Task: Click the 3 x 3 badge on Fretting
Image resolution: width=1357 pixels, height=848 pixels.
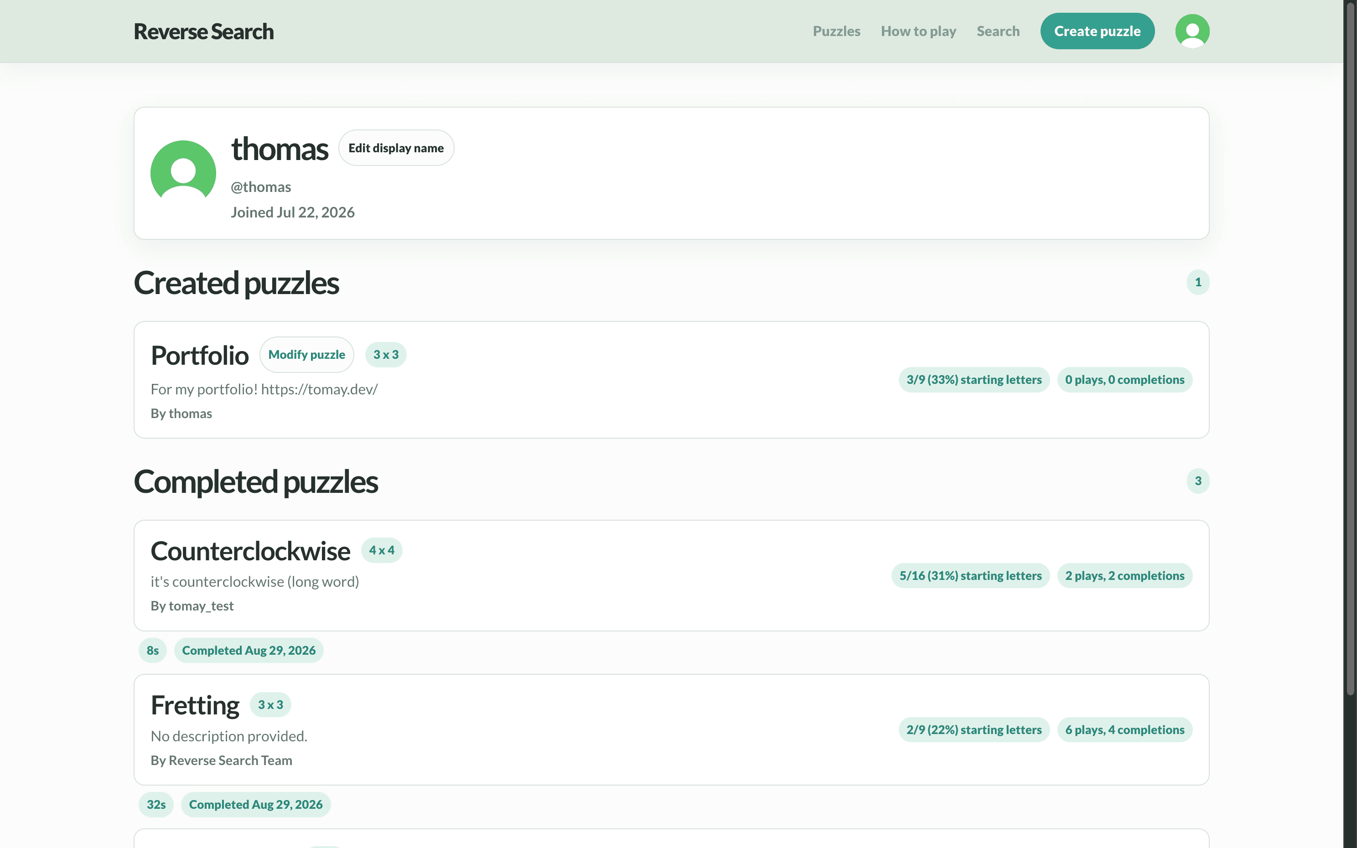Action: pyautogui.click(x=270, y=704)
